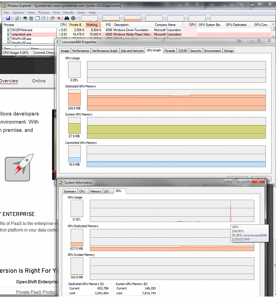Click the orange physical memory mini graph in toolbar

[x=132, y=18]
